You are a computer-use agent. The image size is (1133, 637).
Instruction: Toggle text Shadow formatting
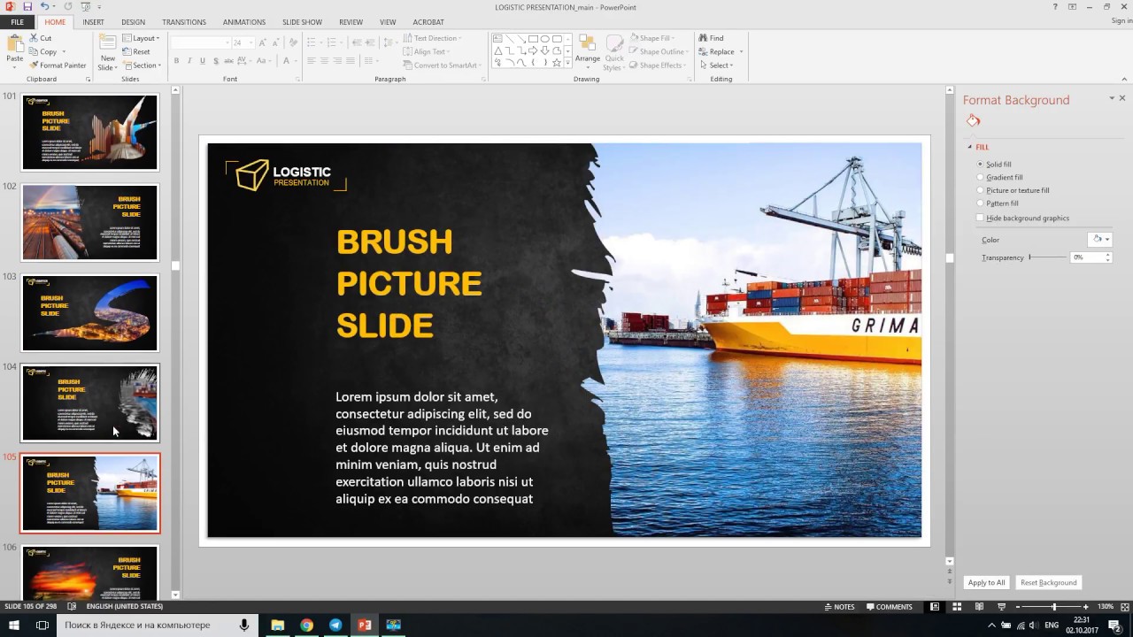pyautogui.click(x=216, y=61)
